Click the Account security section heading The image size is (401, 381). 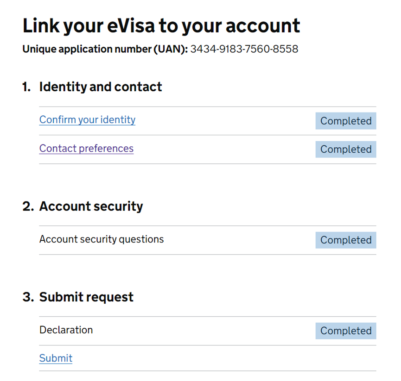coord(91,206)
